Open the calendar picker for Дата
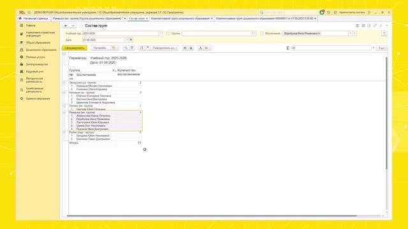This screenshot has width=408, height=229. [x=131, y=40]
